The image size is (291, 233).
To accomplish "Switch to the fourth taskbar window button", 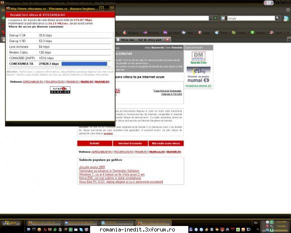I will point(153,222).
